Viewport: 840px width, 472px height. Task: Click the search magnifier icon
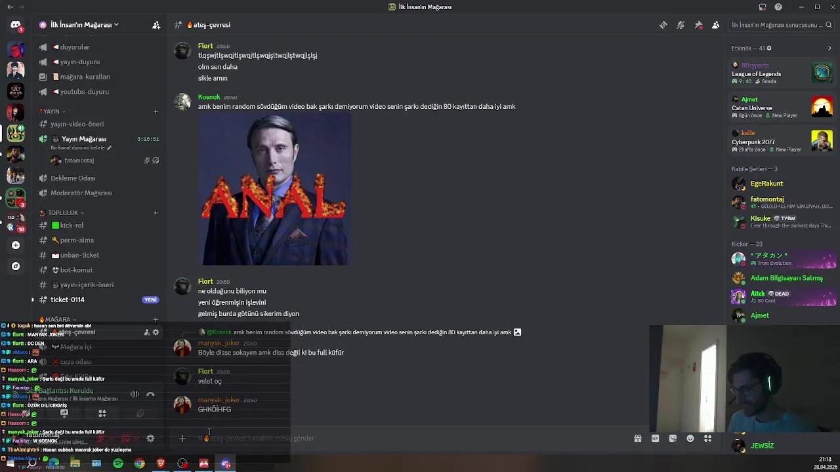(829, 25)
